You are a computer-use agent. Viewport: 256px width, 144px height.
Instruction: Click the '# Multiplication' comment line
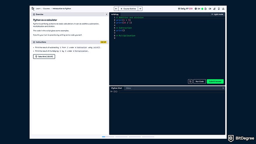click(x=126, y=35)
